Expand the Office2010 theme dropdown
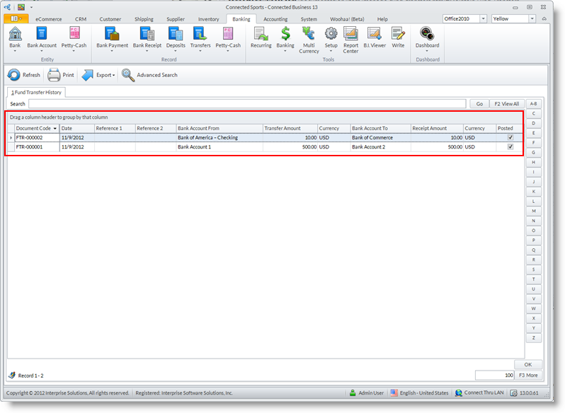565x413 pixels. [483, 19]
